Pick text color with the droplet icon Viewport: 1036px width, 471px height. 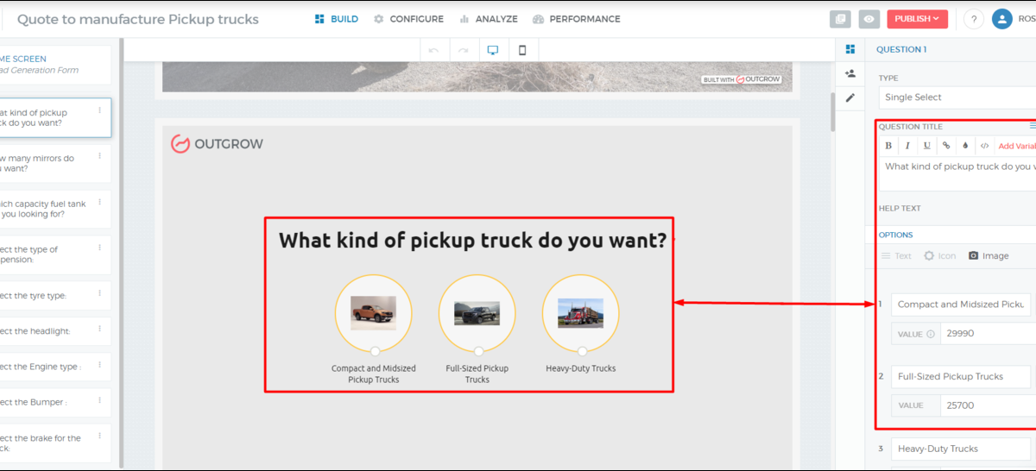click(x=965, y=146)
